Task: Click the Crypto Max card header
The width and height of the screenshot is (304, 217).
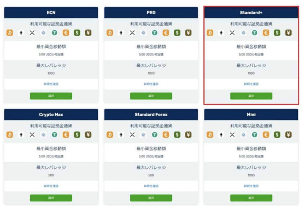Action: [x=51, y=114]
